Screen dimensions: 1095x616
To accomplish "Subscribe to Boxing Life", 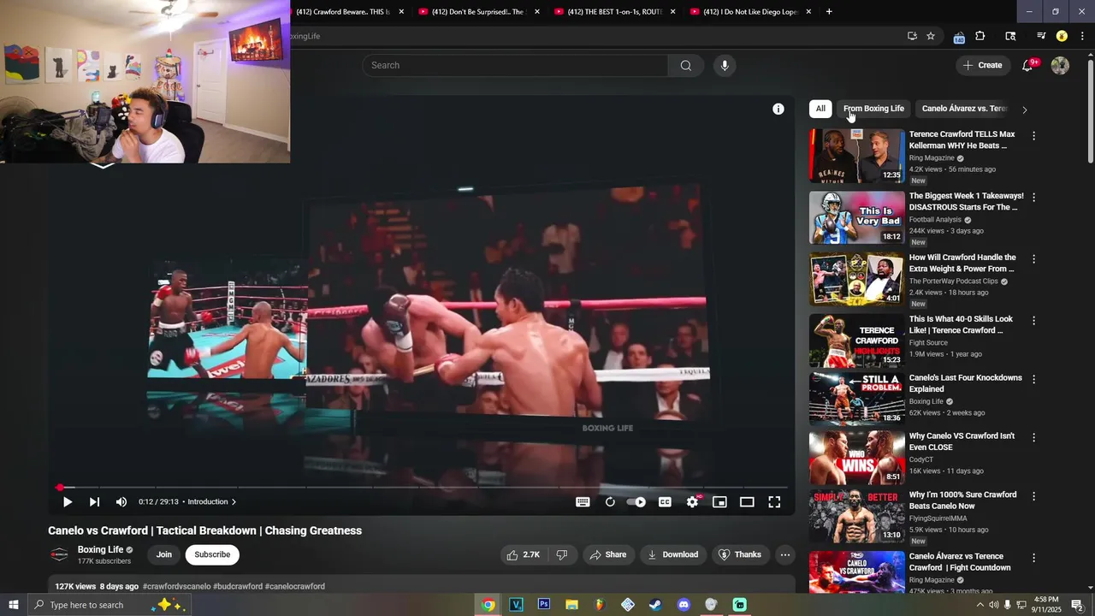I will [212, 554].
